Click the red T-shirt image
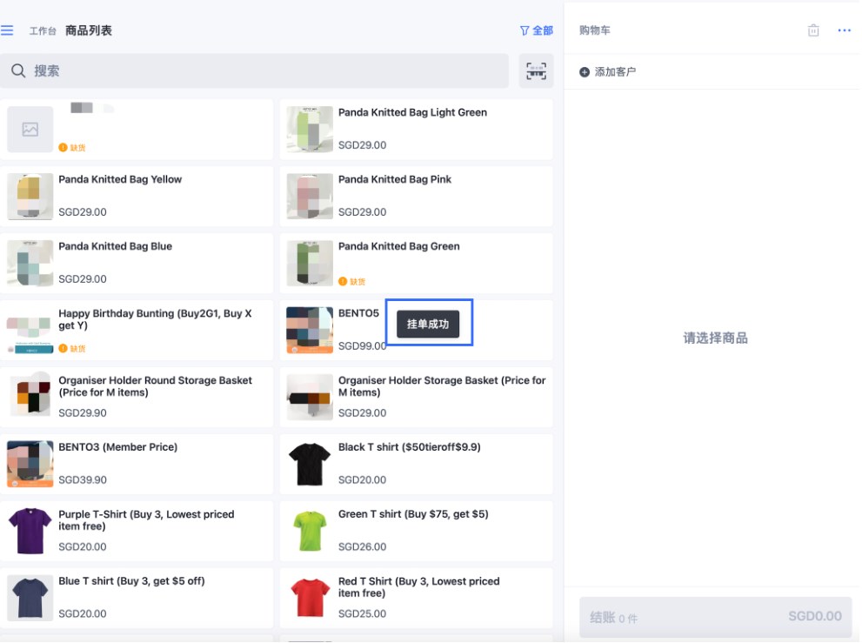The image size is (862, 643). (x=310, y=598)
